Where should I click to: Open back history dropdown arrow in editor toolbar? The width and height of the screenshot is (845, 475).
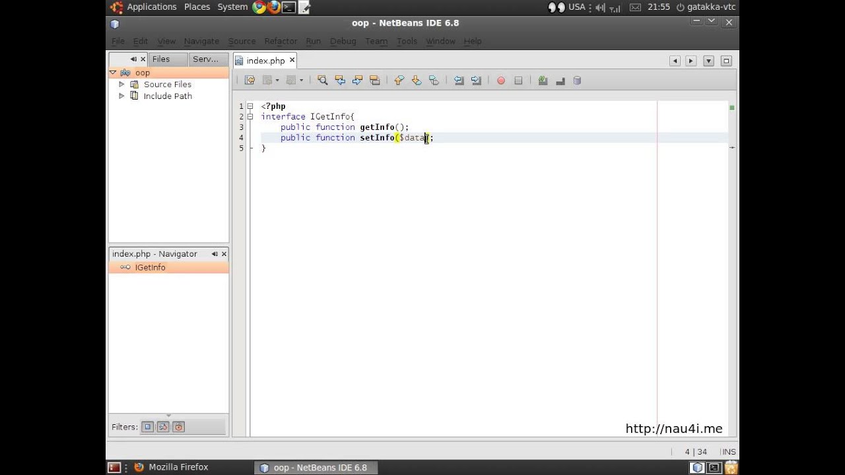(277, 80)
